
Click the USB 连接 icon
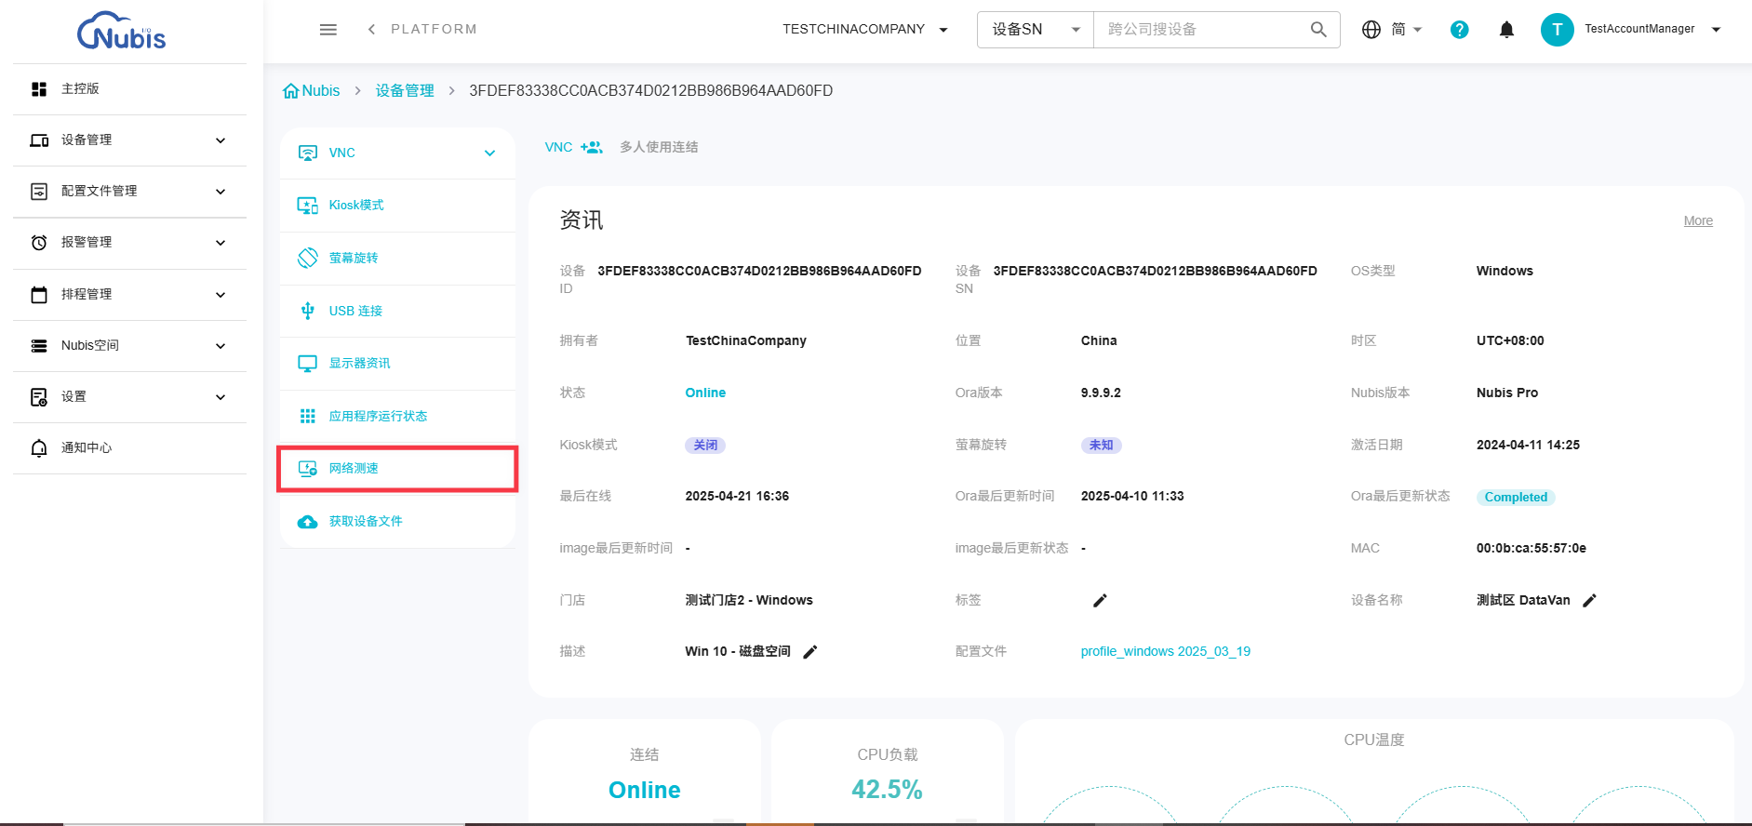pyautogui.click(x=307, y=311)
